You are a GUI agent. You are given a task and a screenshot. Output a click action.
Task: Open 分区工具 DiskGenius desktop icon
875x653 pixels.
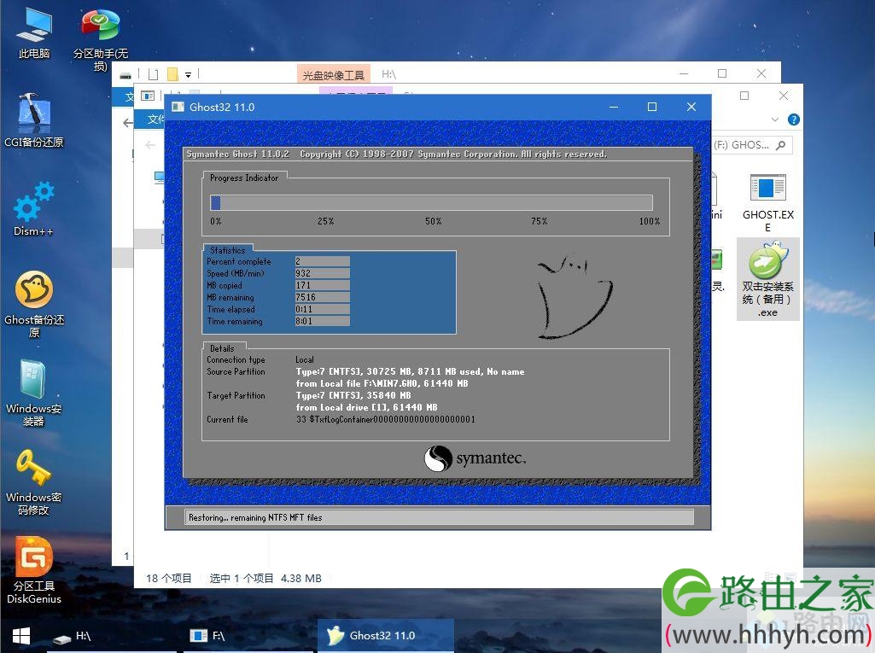tap(34, 570)
